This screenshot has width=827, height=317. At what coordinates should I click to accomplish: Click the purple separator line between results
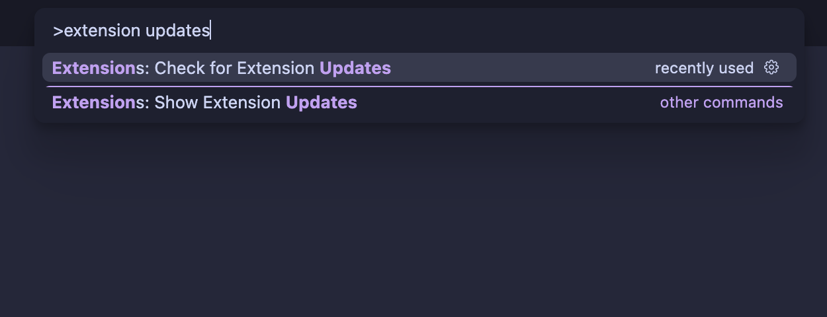tap(418, 87)
